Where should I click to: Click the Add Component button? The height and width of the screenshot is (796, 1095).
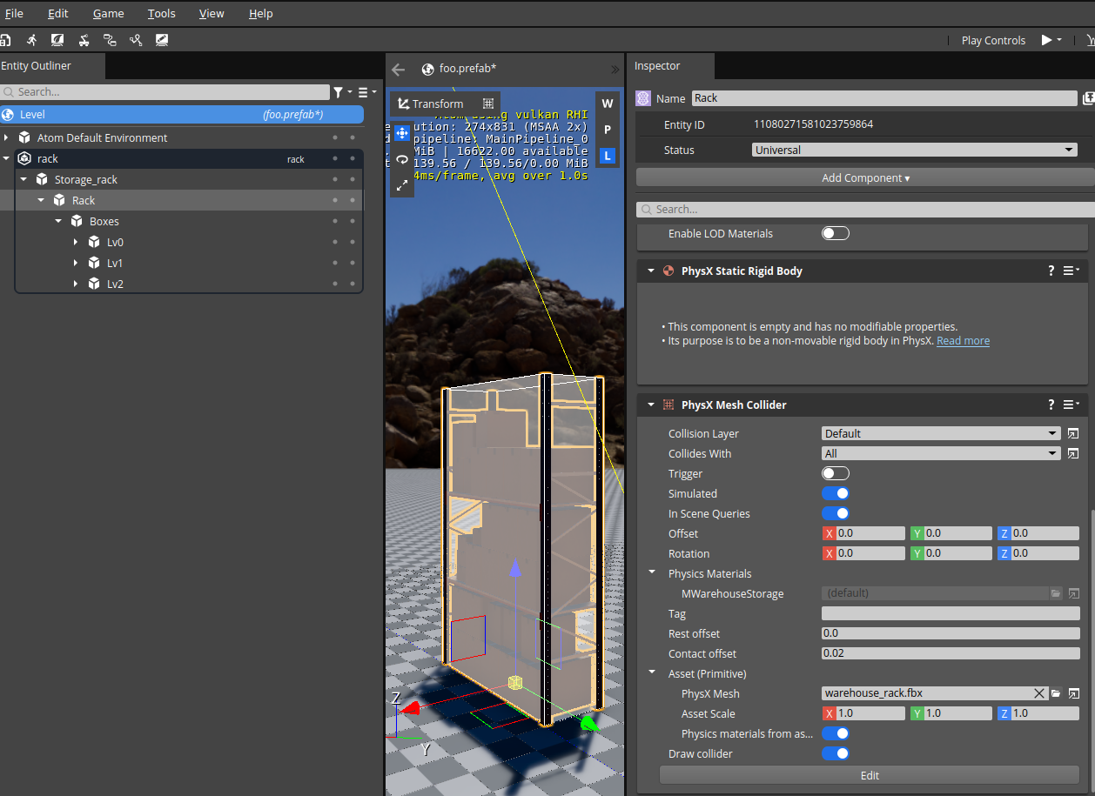865,178
